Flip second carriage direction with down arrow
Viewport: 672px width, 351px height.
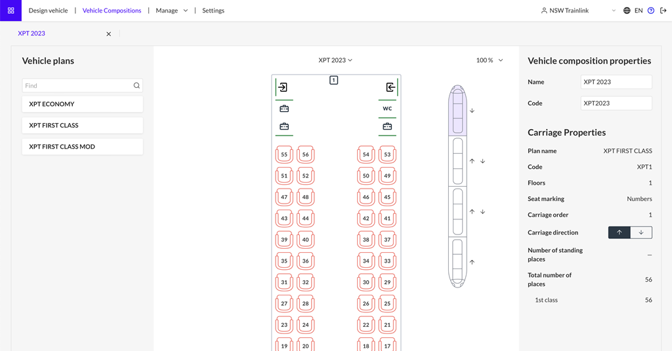pyautogui.click(x=483, y=161)
